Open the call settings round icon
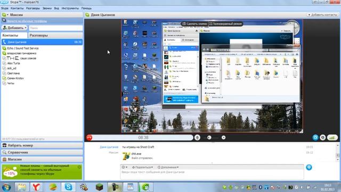Viewport: 341px width, 192px height. click(x=323, y=138)
